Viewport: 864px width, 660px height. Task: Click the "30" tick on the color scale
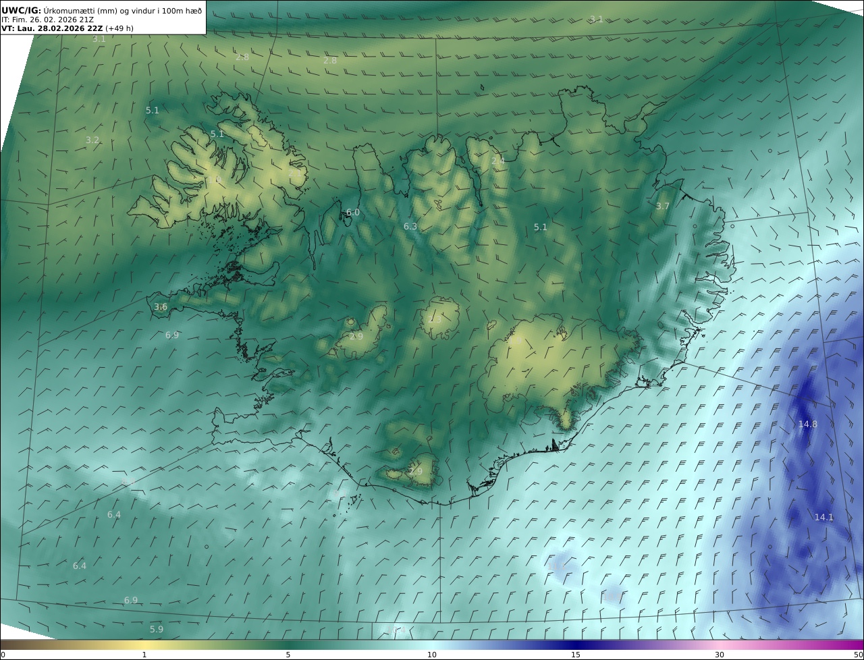point(720,655)
